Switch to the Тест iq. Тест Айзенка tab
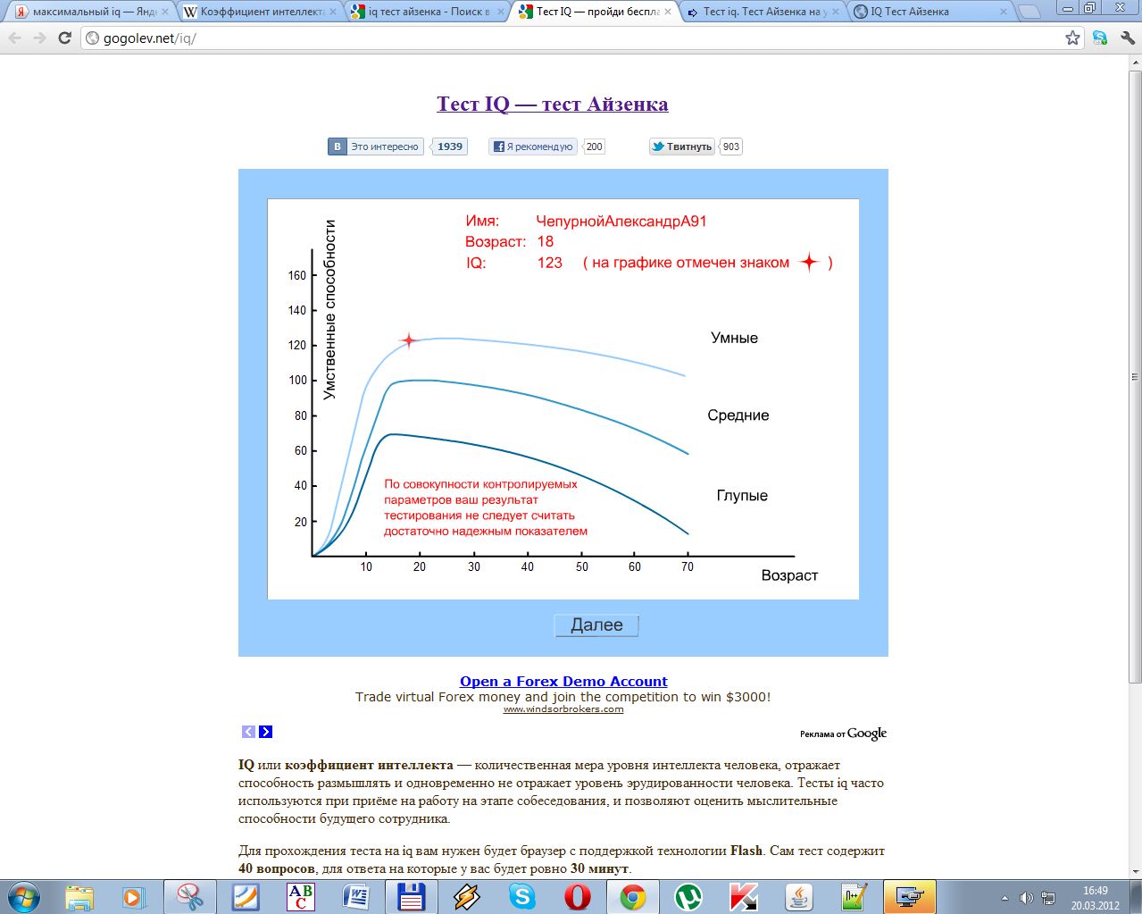 pos(764,12)
